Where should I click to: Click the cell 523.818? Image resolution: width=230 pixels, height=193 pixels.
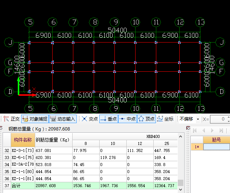click(x=54, y=165)
